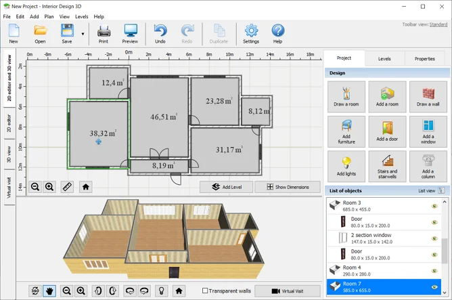Image resolution: width=452 pixels, height=300 pixels.
Task: Open Help question mark icon
Action: click(x=278, y=33)
